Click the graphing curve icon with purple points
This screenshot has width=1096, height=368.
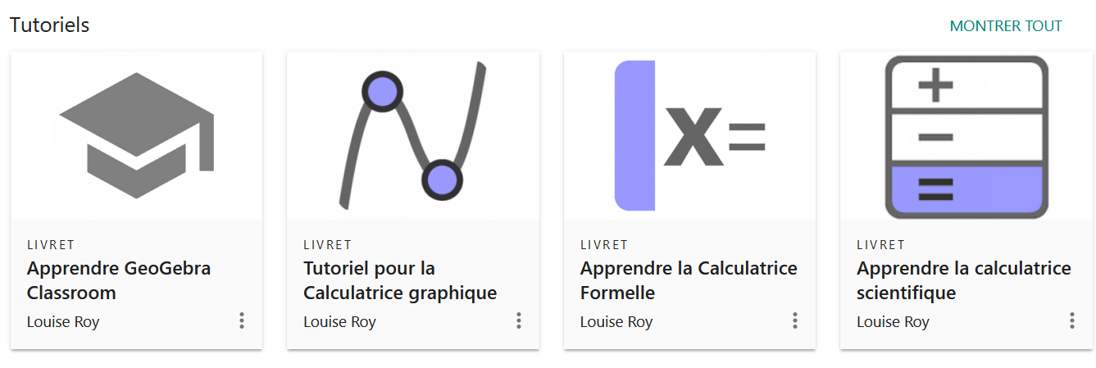(x=412, y=135)
